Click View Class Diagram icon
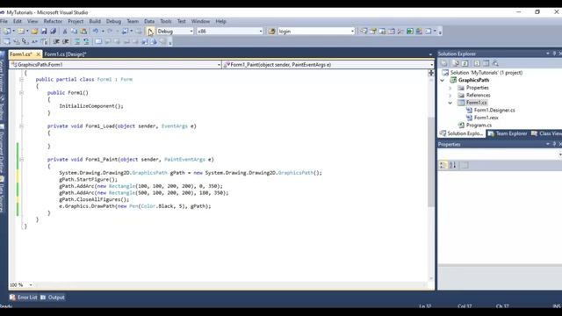This screenshot has width=562, height=316. point(495,63)
